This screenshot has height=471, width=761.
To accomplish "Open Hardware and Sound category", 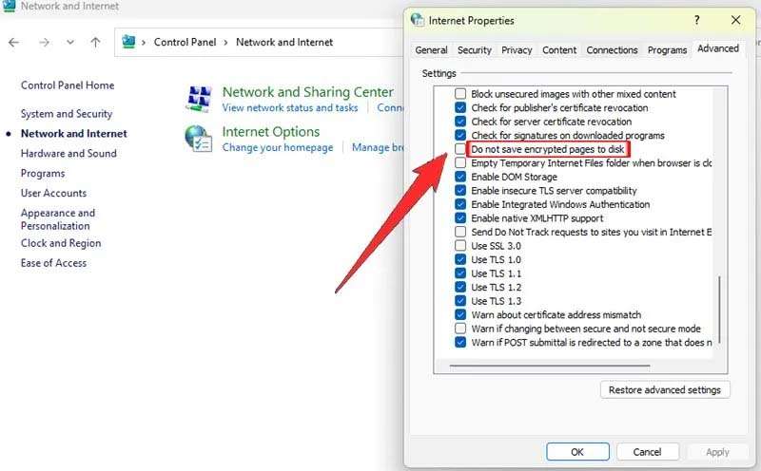I will [68, 154].
